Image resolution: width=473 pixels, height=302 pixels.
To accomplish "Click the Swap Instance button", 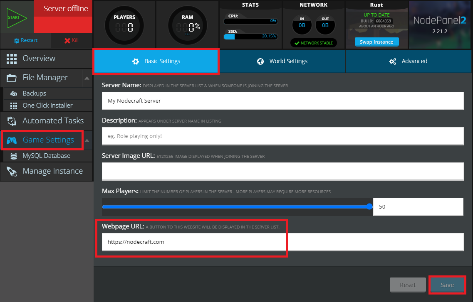I will (376, 42).
